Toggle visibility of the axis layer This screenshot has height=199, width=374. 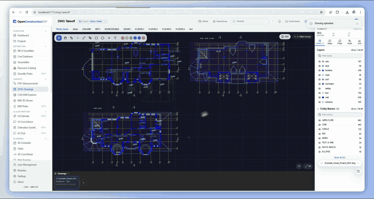pos(320,61)
